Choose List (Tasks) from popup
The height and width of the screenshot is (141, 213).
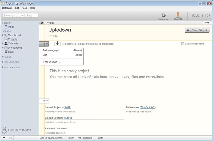tap(62, 55)
